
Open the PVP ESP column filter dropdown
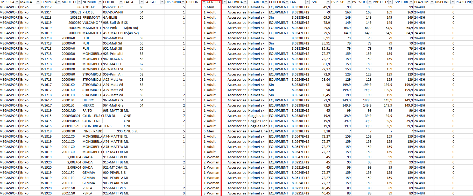[349, 2]
